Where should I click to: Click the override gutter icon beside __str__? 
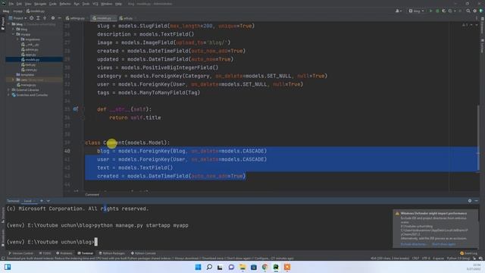click(x=75, y=109)
